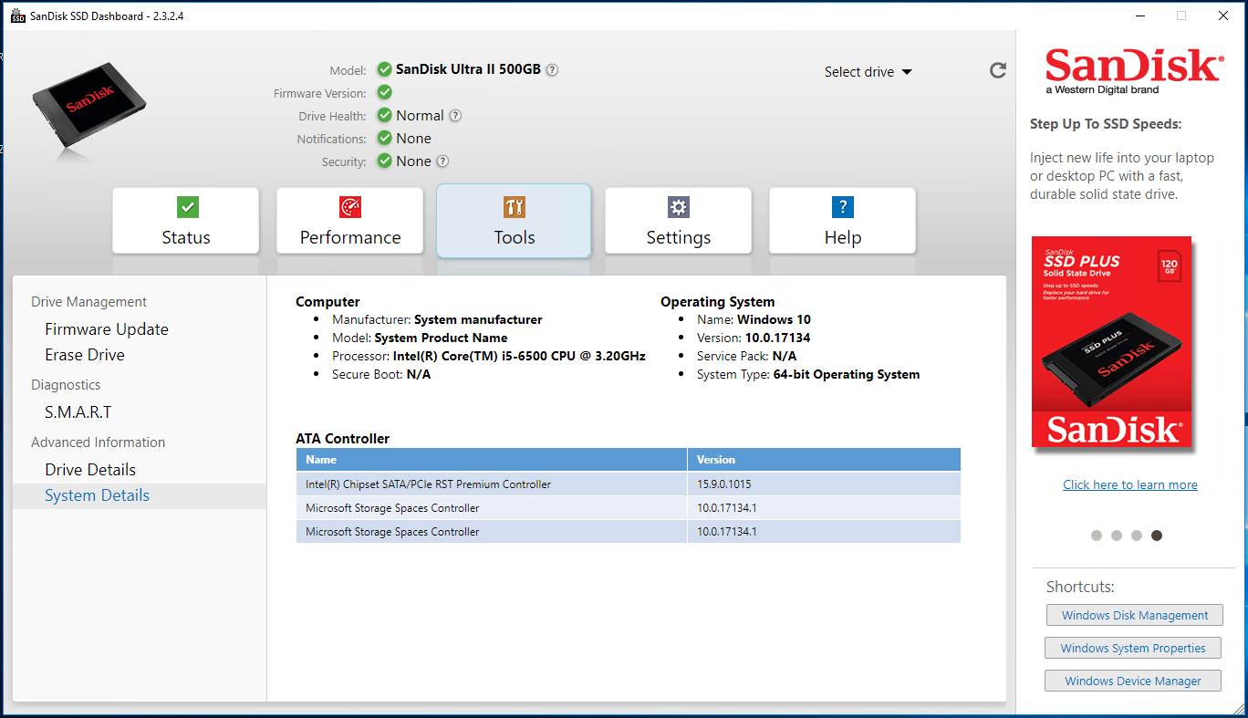This screenshot has height=718, width=1248.
Task: Click the Windows Device Manager button
Action: [1133, 682]
